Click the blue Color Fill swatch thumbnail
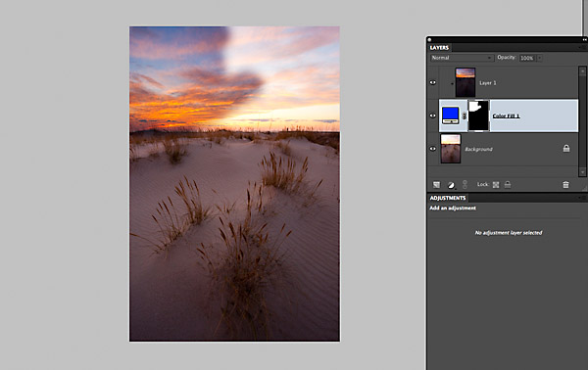 451,116
